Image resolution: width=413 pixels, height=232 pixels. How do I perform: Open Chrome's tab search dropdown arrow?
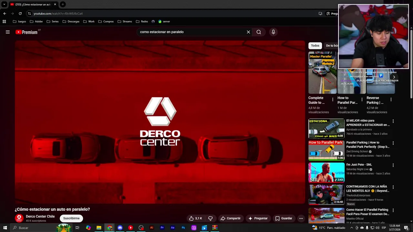tap(4, 4)
